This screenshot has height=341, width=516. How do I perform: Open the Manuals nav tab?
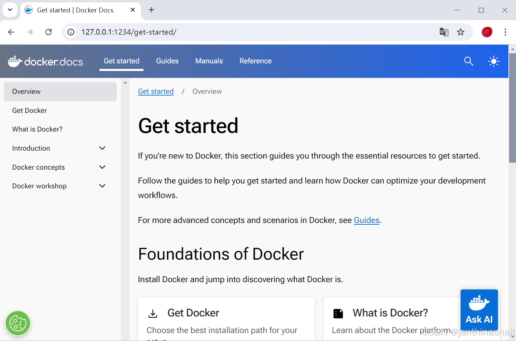click(209, 61)
